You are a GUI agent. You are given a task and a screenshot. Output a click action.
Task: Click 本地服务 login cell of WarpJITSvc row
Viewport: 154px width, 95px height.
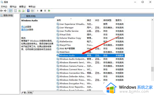[119, 45]
